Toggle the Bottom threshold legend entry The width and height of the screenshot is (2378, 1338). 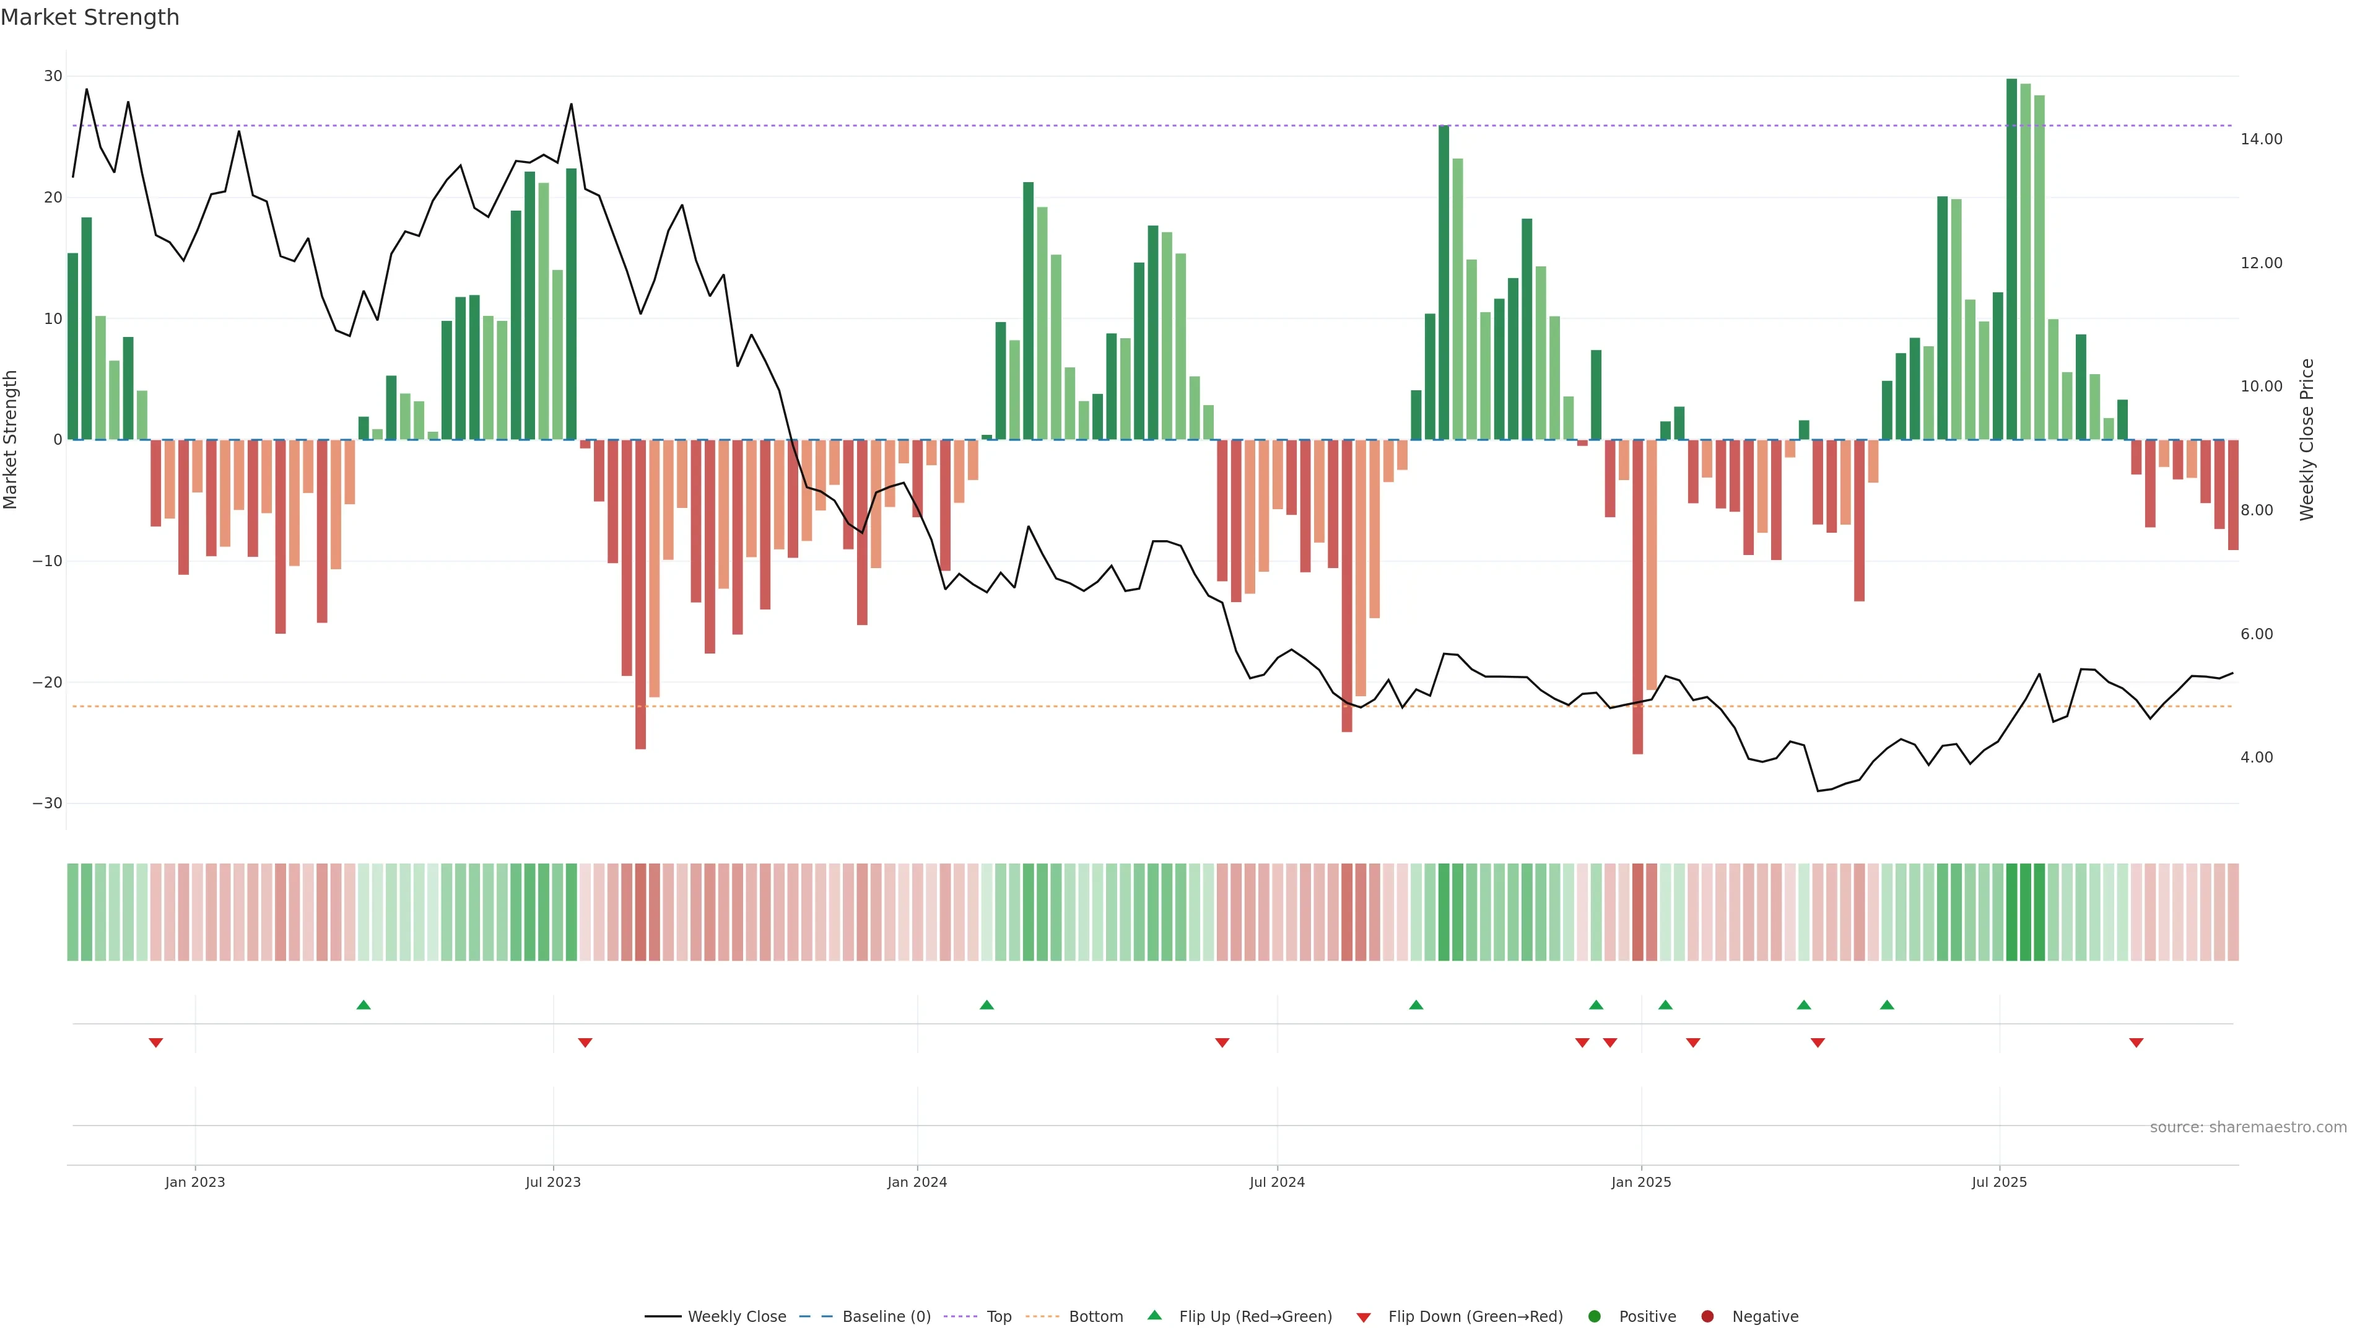[x=1095, y=1316]
